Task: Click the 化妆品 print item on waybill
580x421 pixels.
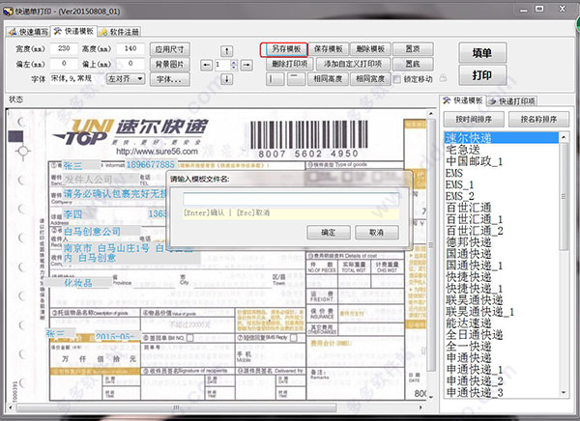Action: [x=77, y=283]
